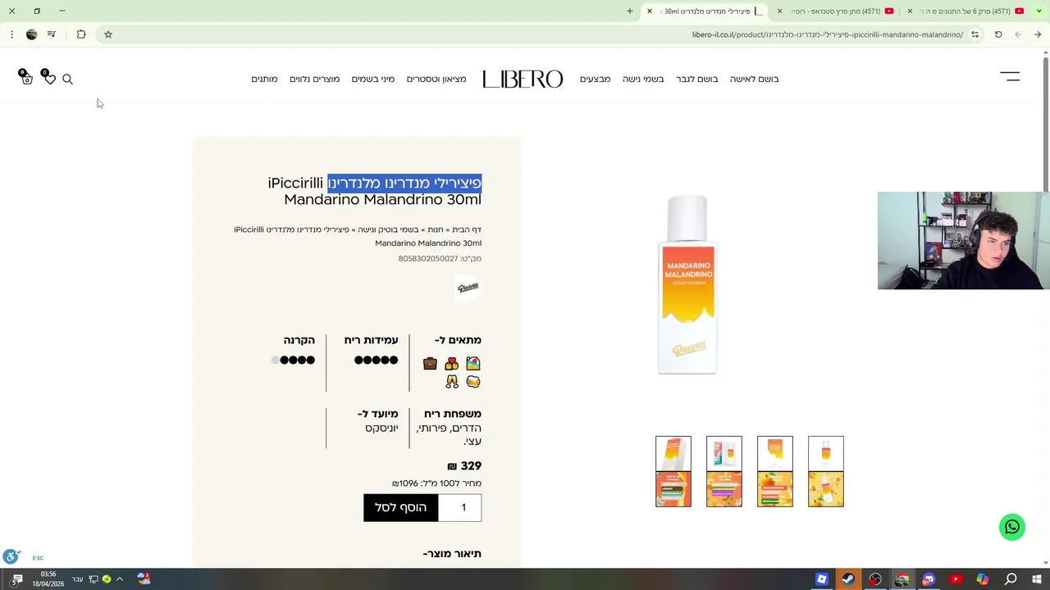Select the first product thumbnail on right
This screenshot has width=1050, height=590.
(x=825, y=471)
